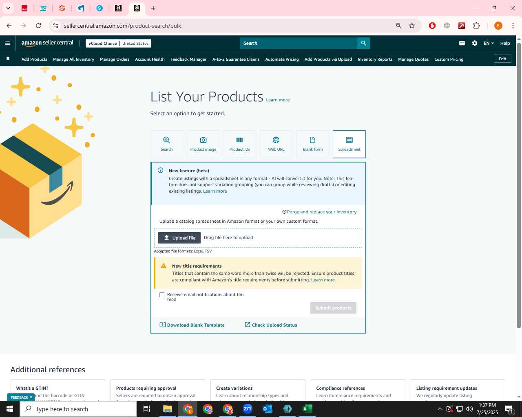Open the Help link in header

click(505, 43)
